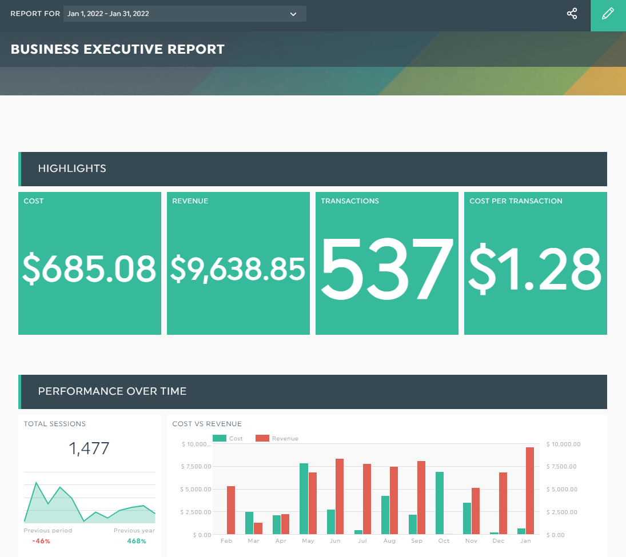Click the PERFORMANCE OVER TIME section header

coord(112,391)
